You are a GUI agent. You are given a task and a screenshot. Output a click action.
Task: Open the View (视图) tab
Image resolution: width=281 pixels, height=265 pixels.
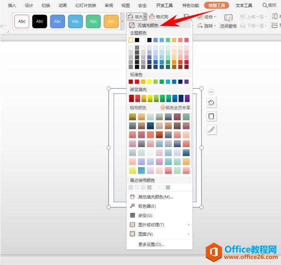(x=125, y=6)
